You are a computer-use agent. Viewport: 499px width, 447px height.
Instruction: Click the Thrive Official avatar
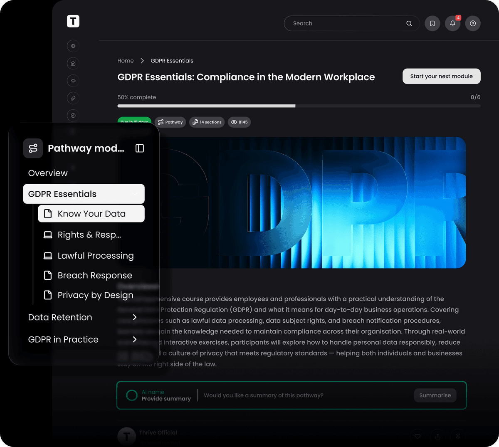pyautogui.click(x=127, y=436)
